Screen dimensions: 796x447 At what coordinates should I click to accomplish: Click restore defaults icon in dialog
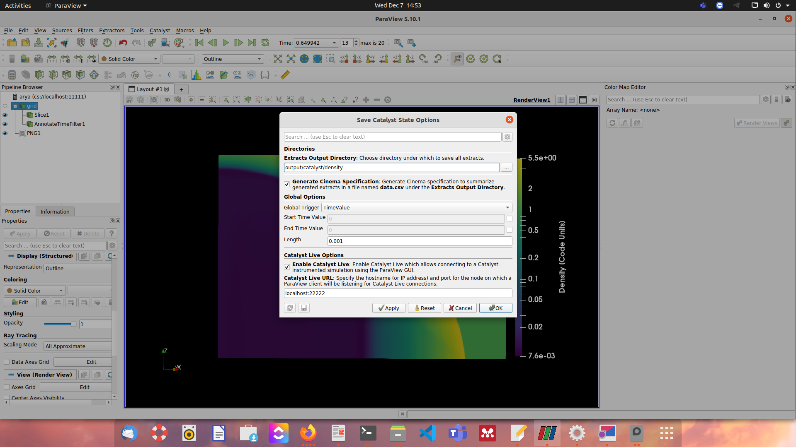[290, 308]
